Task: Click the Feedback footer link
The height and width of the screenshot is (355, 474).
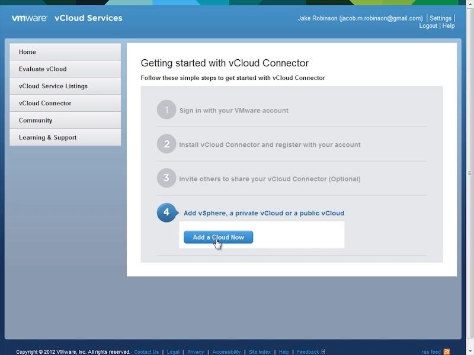Action: click(x=308, y=352)
